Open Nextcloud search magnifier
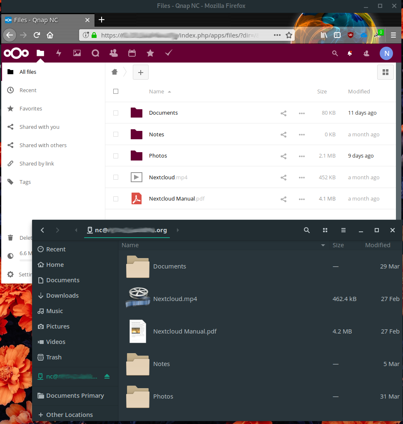This screenshot has width=403, height=424. pyautogui.click(x=335, y=53)
